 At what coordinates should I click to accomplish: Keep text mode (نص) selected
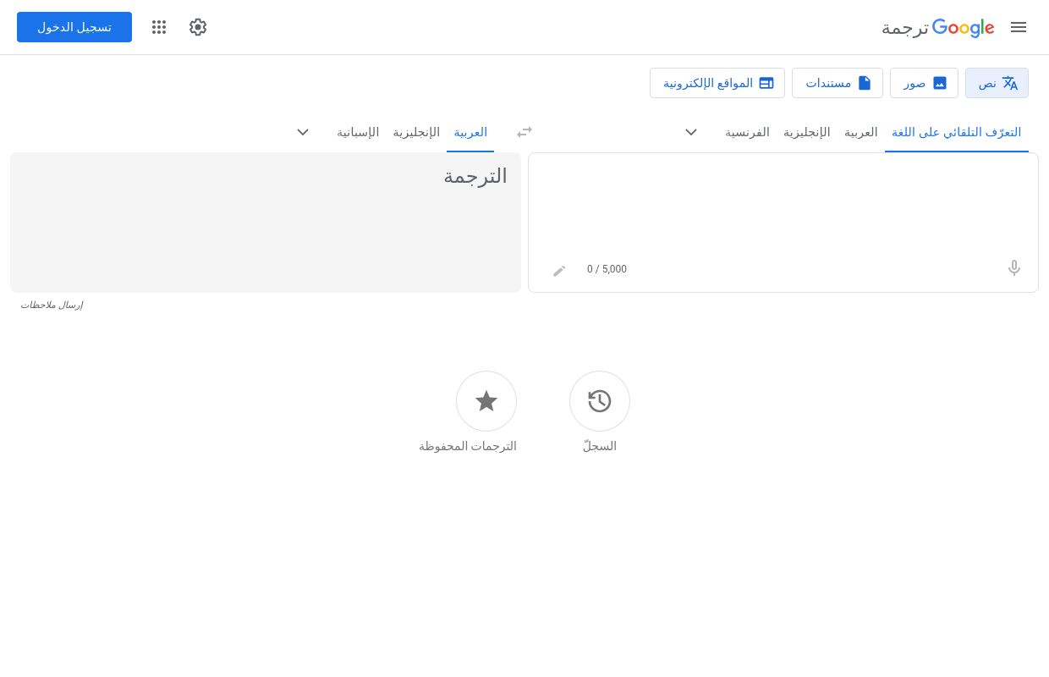coord(997,83)
